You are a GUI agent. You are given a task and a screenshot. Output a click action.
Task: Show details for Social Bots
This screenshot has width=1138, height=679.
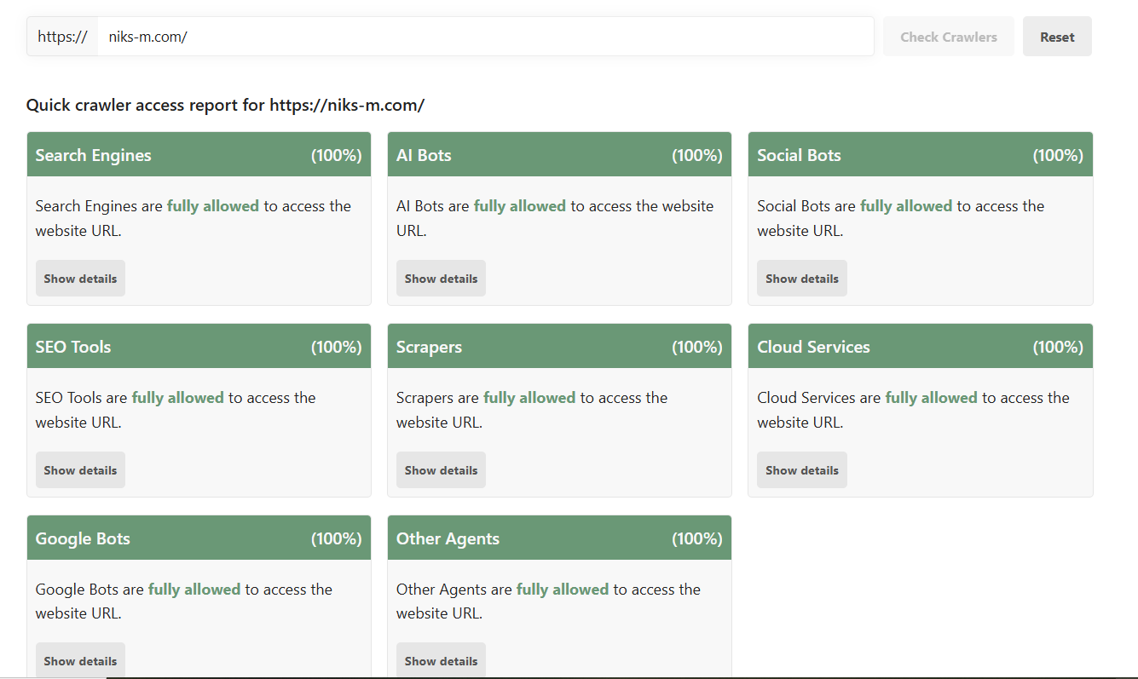coord(802,279)
